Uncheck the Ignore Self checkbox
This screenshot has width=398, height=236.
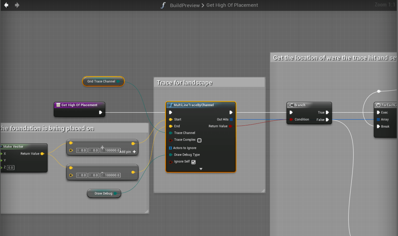(x=194, y=162)
